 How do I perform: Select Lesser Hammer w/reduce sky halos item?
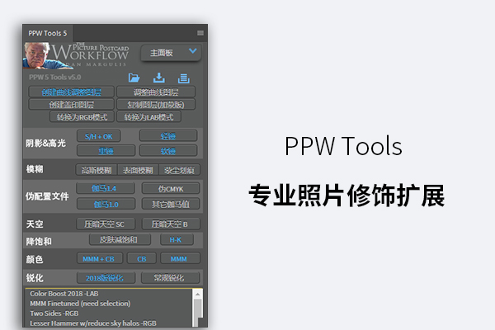click(x=93, y=323)
